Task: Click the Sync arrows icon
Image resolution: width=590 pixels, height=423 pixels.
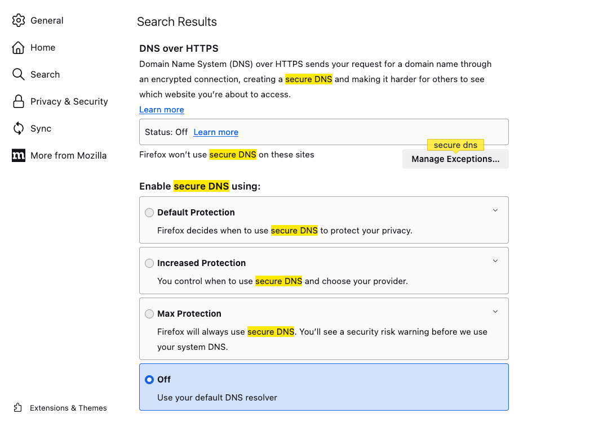Action: click(x=19, y=128)
